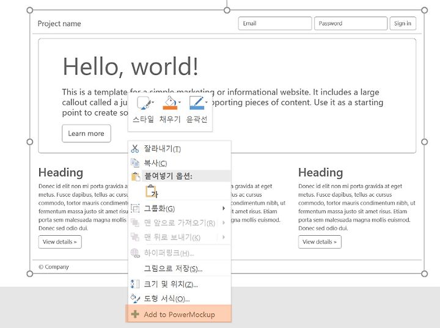Viewport: 440px width, 328px height.
Task: Click the Email input field
Action: pos(275,23)
